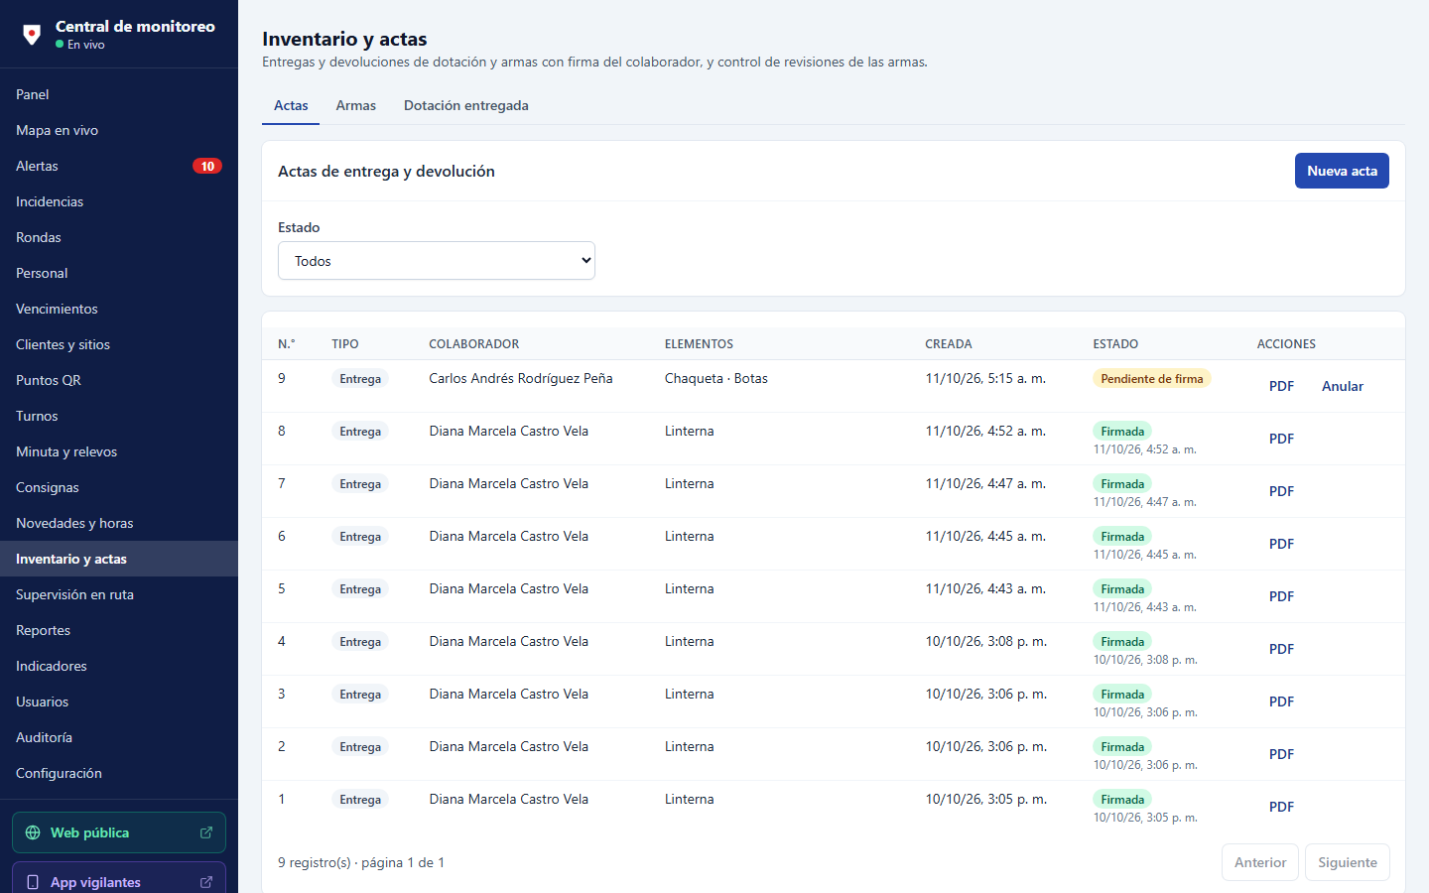Download the PDF for acta number 9

click(x=1281, y=386)
